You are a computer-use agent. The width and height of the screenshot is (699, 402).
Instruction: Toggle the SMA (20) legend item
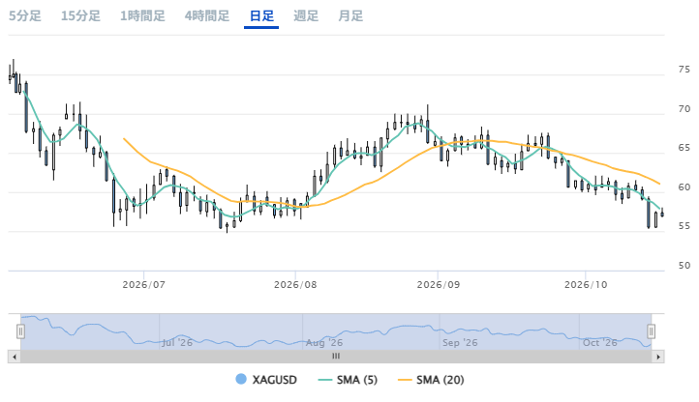tap(431, 380)
